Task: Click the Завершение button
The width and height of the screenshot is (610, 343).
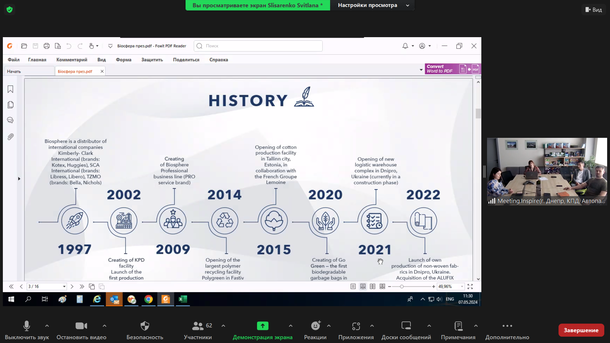Action: pos(581,330)
